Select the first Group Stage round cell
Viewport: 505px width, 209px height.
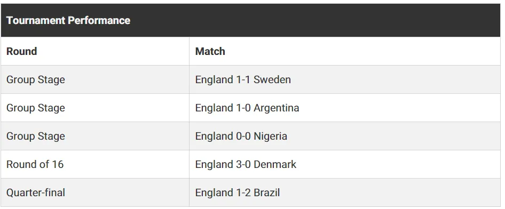[x=95, y=80]
